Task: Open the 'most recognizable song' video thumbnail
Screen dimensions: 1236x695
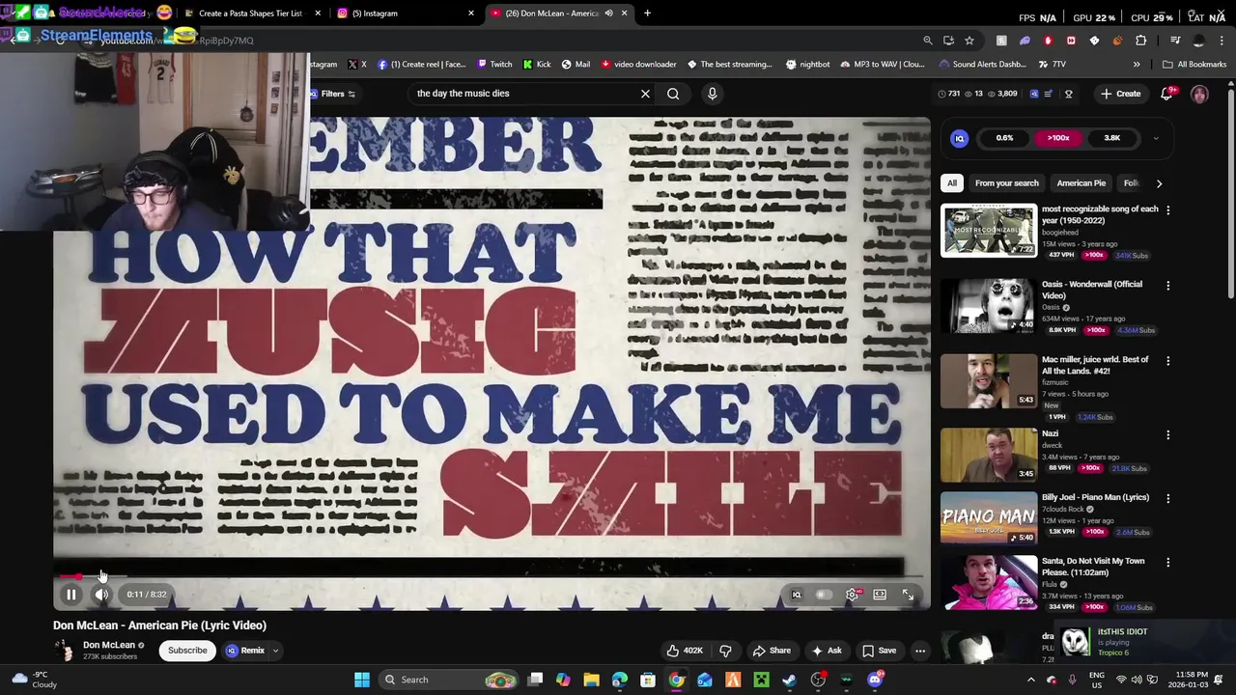Action: pos(989,231)
